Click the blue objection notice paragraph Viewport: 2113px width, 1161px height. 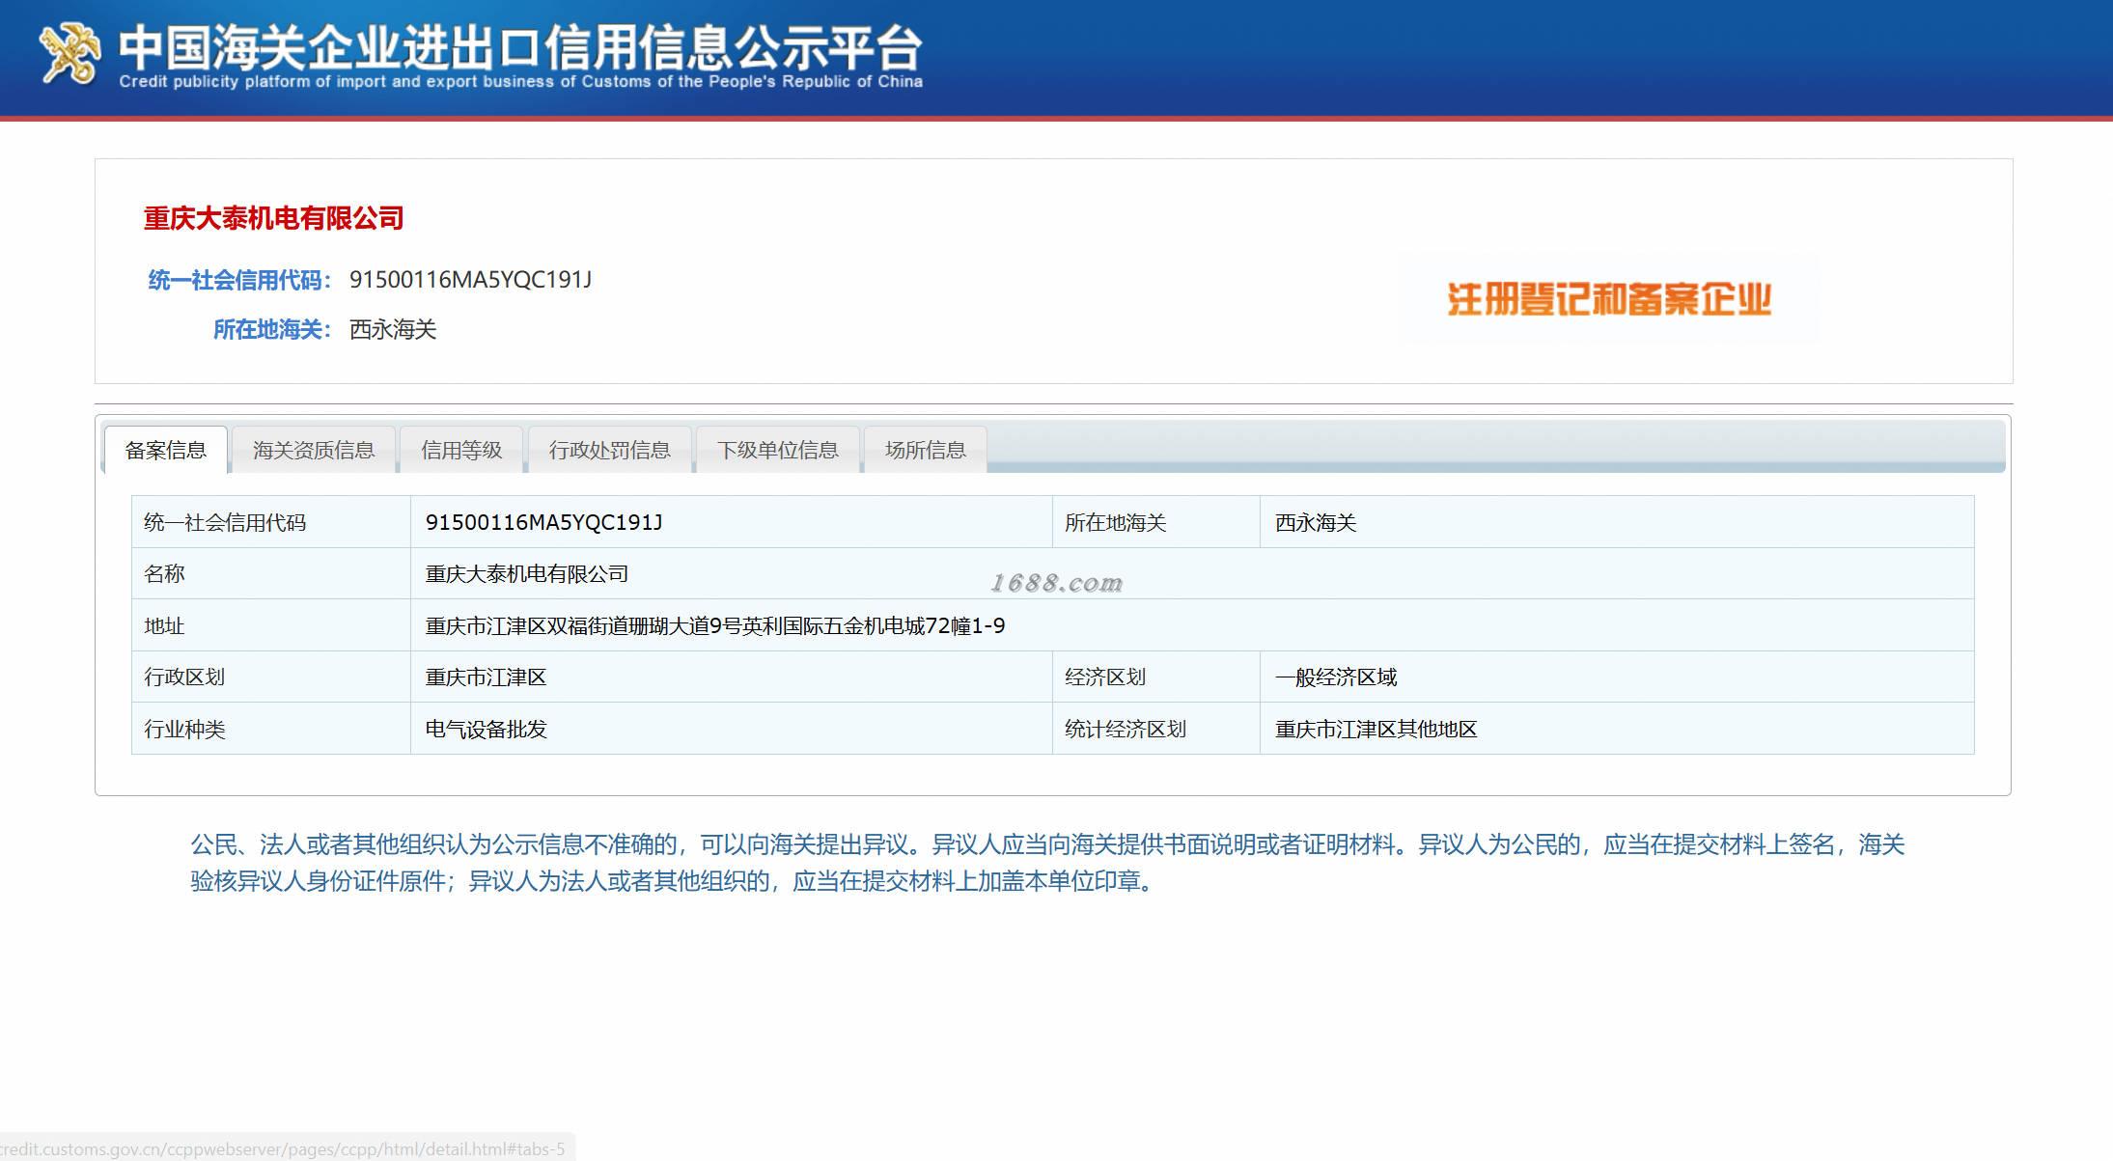click(1047, 863)
